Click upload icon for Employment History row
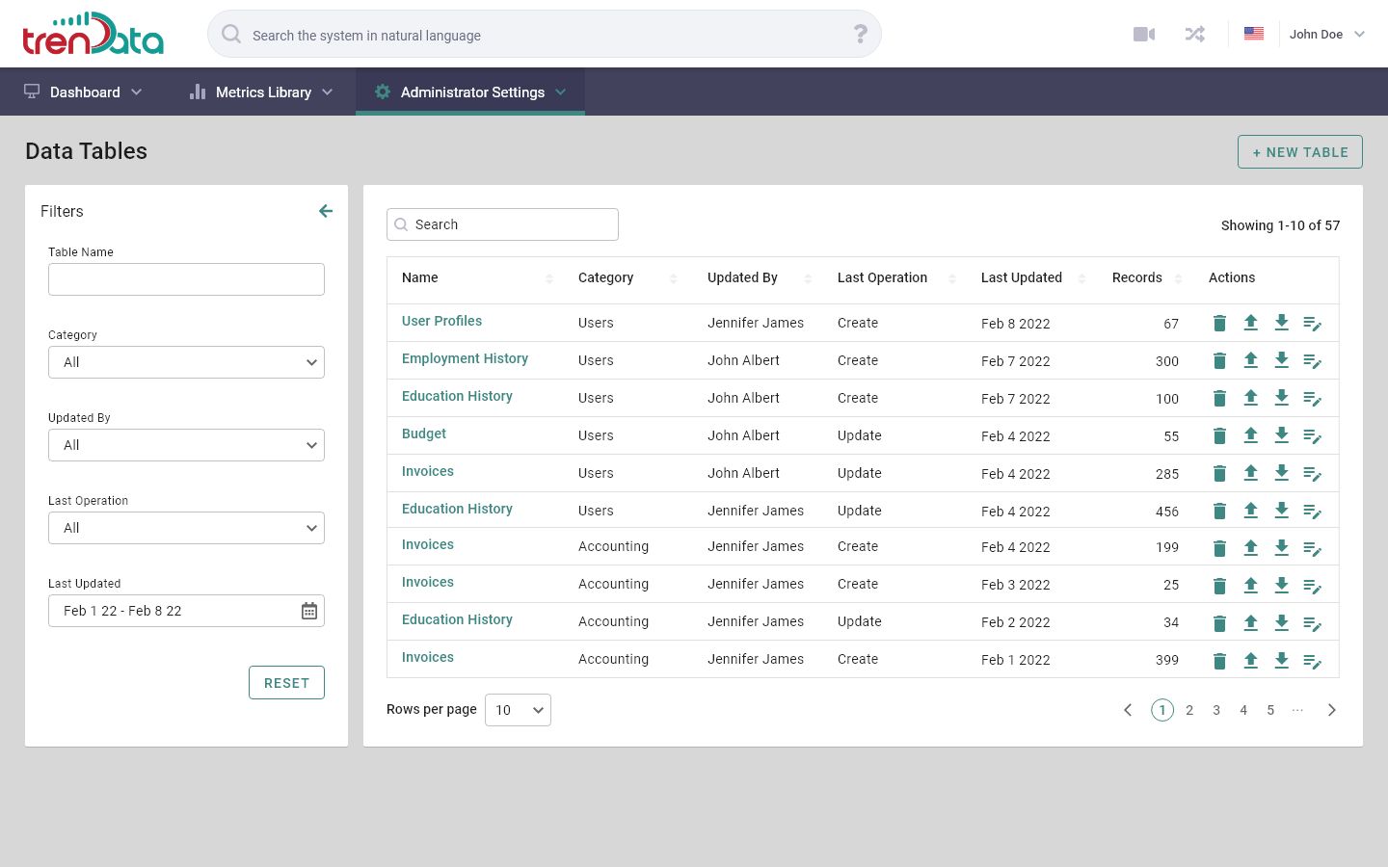 pyautogui.click(x=1250, y=360)
